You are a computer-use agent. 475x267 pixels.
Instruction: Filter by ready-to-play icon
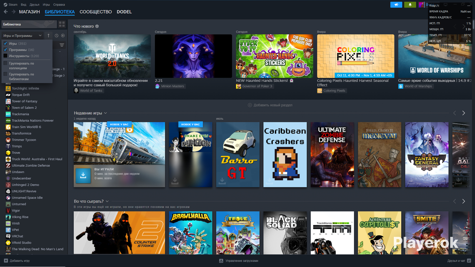(x=63, y=36)
